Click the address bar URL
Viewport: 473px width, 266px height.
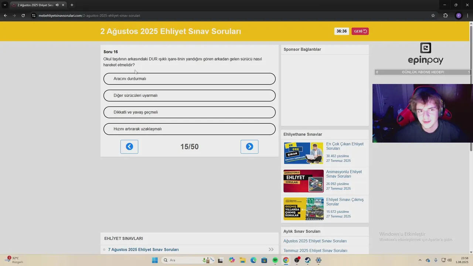pyautogui.click(x=89, y=16)
